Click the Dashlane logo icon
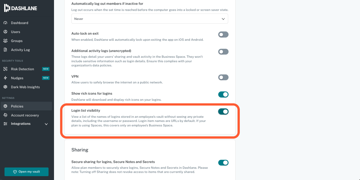The height and width of the screenshot is (180, 360). (x=6, y=8)
